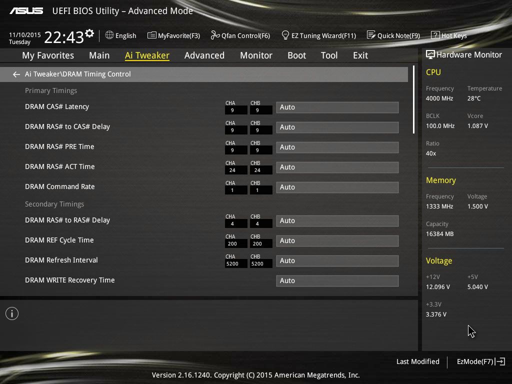Click the settings list vertical scrollbar
The height and width of the screenshot is (384, 512).
pyautogui.click(x=413, y=99)
